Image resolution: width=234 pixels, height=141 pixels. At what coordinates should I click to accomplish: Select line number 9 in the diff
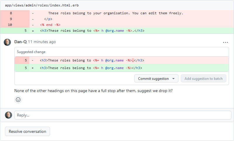(11, 19)
